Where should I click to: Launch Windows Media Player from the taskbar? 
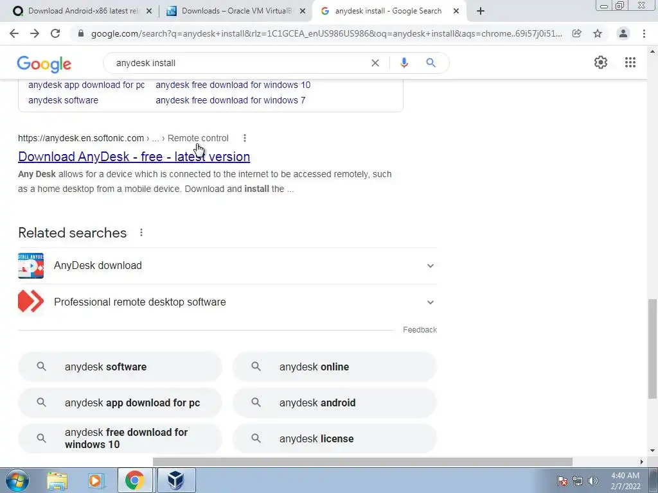pos(96,480)
